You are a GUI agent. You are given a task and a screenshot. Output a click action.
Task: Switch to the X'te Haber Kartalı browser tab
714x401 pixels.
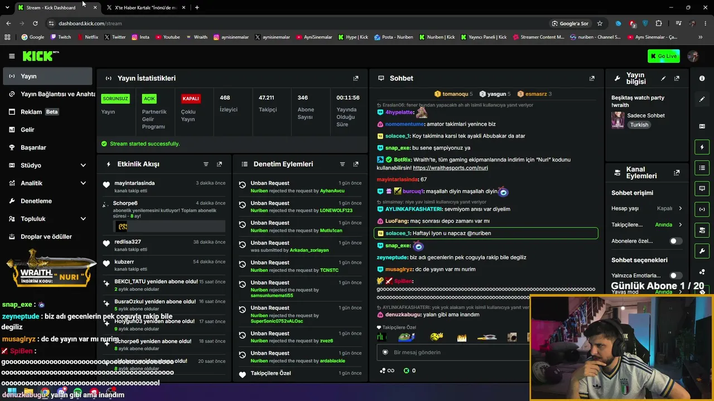[x=146, y=8]
